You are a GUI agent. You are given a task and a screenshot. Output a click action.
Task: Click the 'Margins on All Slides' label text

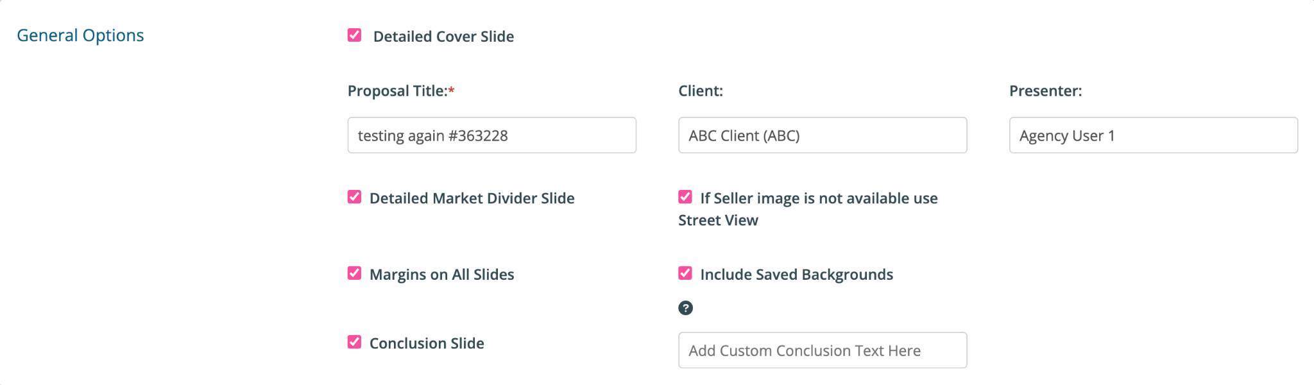coord(442,275)
